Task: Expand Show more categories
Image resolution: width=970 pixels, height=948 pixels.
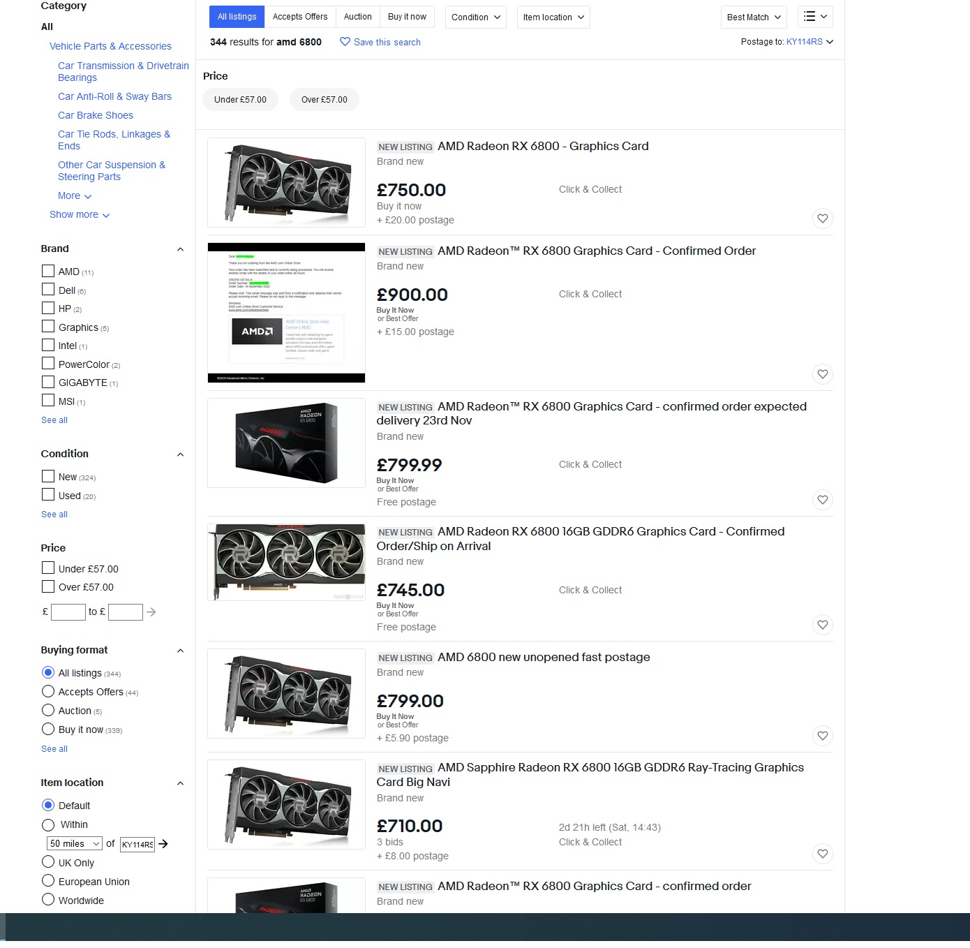Action: (x=80, y=215)
